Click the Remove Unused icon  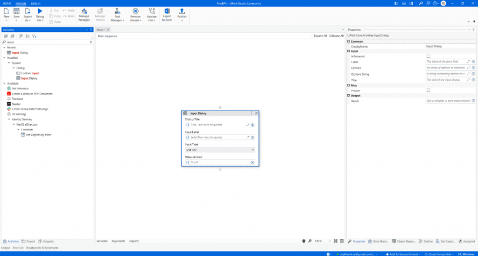(x=135, y=11)
